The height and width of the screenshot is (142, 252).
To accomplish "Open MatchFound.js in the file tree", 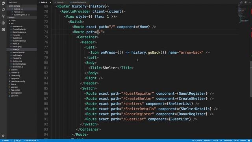I will pos(19,52).
